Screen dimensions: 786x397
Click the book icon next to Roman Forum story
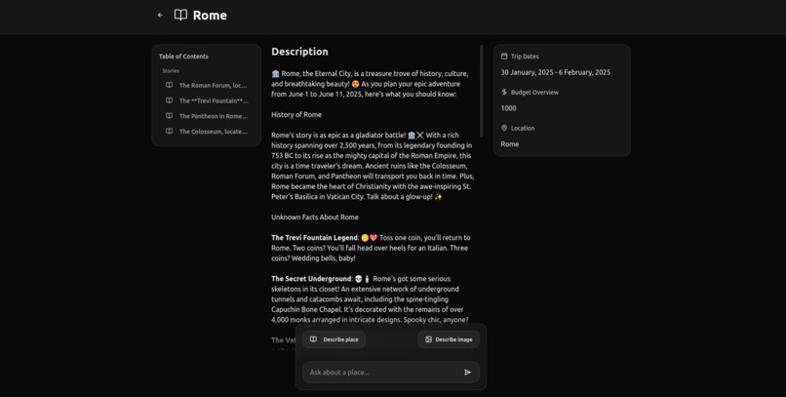[x=169, y=85]
